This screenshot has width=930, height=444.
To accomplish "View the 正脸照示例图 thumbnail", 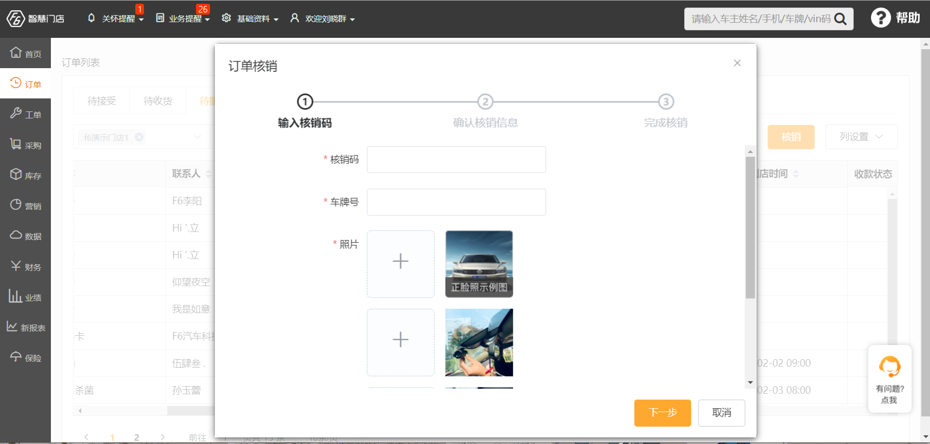I will [479, 264].
